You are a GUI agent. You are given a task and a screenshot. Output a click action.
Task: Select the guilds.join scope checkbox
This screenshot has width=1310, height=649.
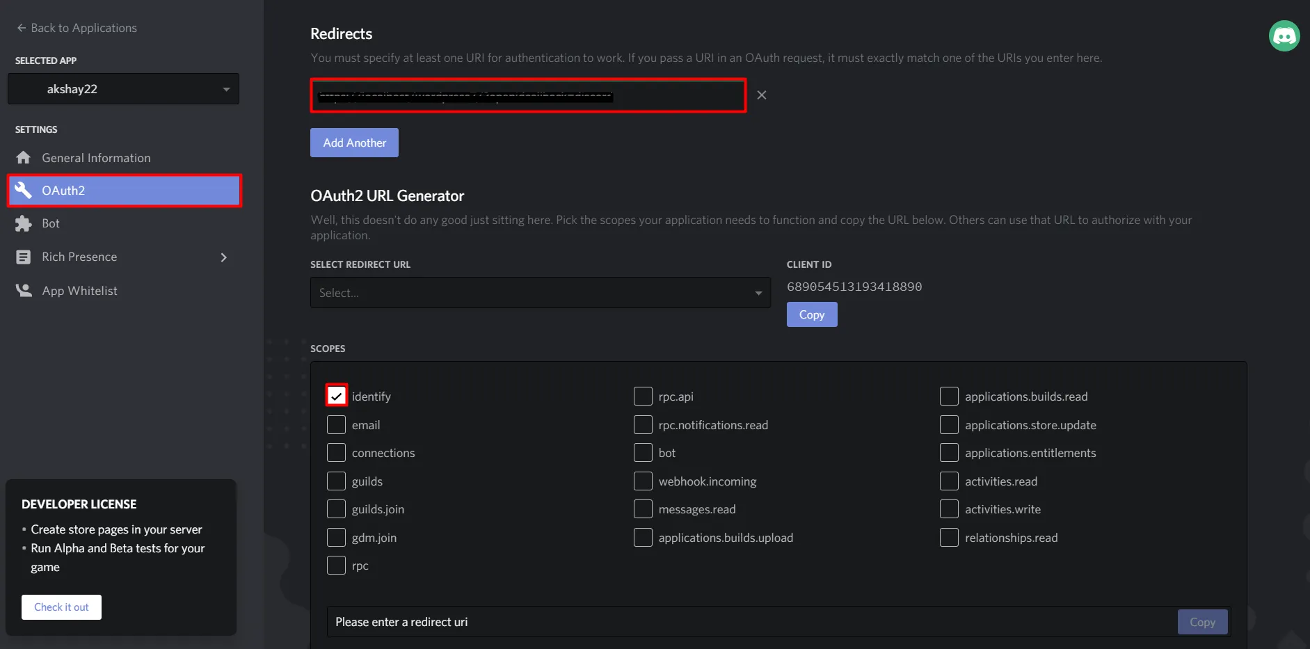pyautogui.click(x=336, y=508)
